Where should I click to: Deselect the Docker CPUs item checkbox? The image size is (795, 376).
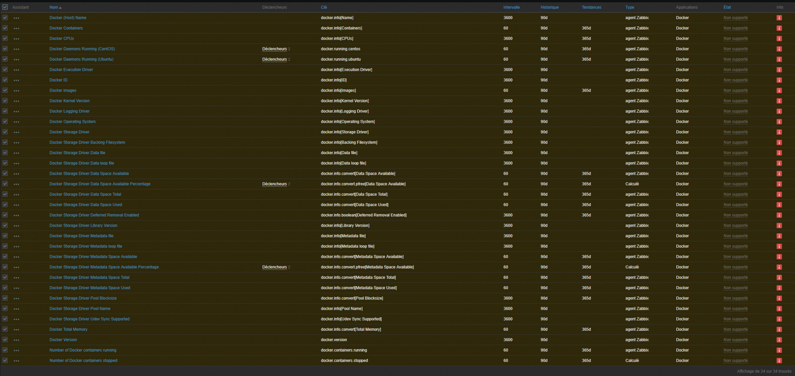pos(5,38)
